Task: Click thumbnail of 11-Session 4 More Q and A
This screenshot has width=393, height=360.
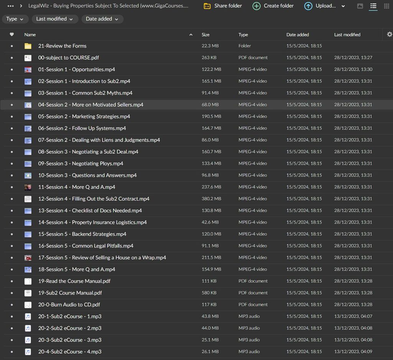Action: pyautogui.click(x=28, y=187)
